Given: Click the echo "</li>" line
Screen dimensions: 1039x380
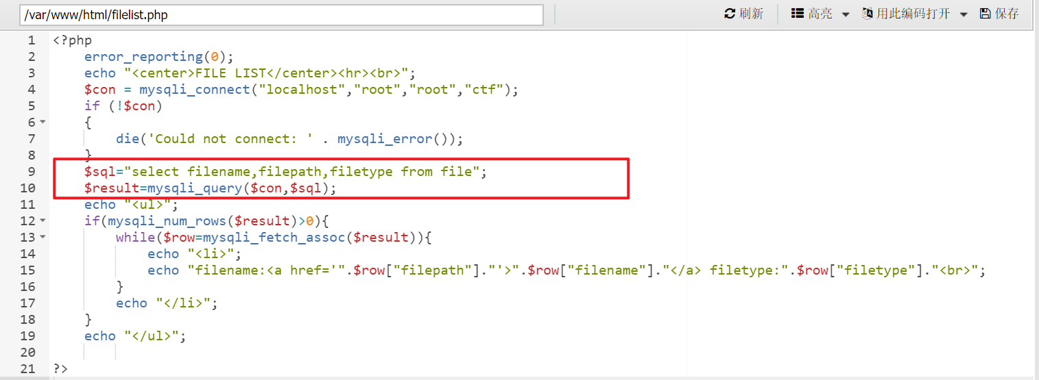Looking at the screenshot, I should pyautogui.click(x=167, y=303).
